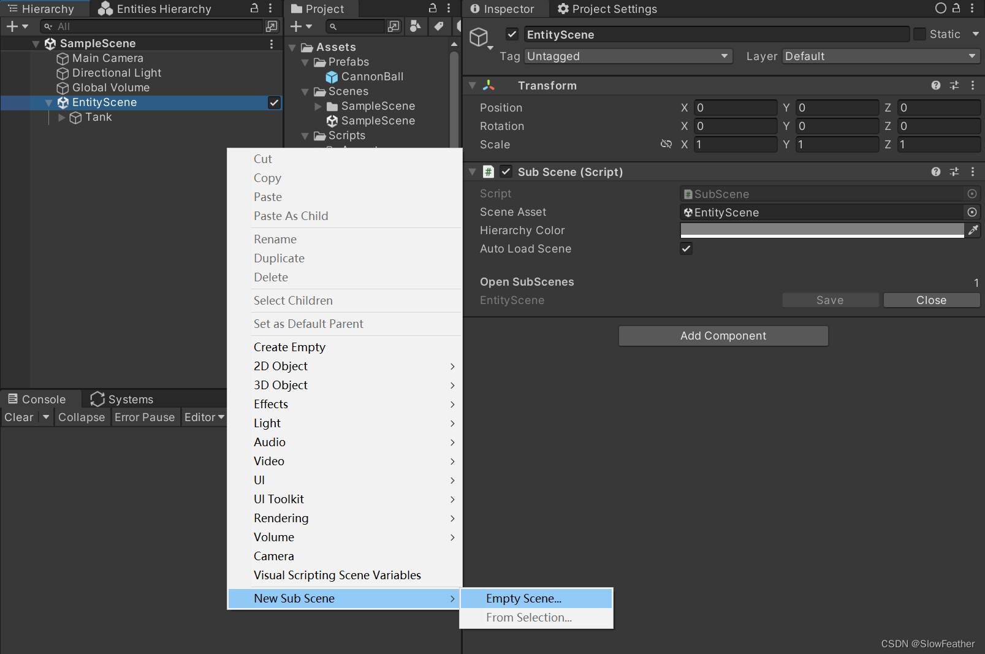The width and height of the screenshot is (985, 654).
Task: Open Sub Scene preset settings icon
Action: [x=954, y=172]
